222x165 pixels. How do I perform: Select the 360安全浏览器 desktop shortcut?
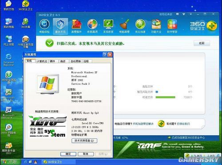9,77
